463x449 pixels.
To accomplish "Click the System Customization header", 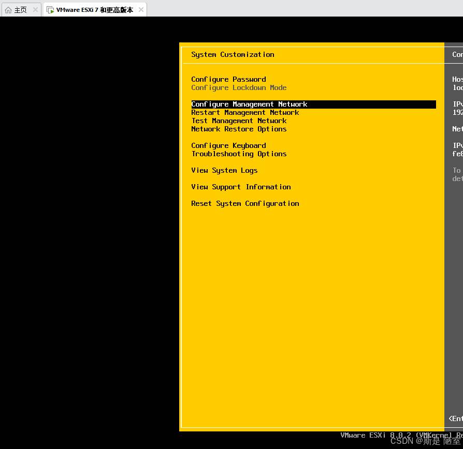I will point(233,54).
